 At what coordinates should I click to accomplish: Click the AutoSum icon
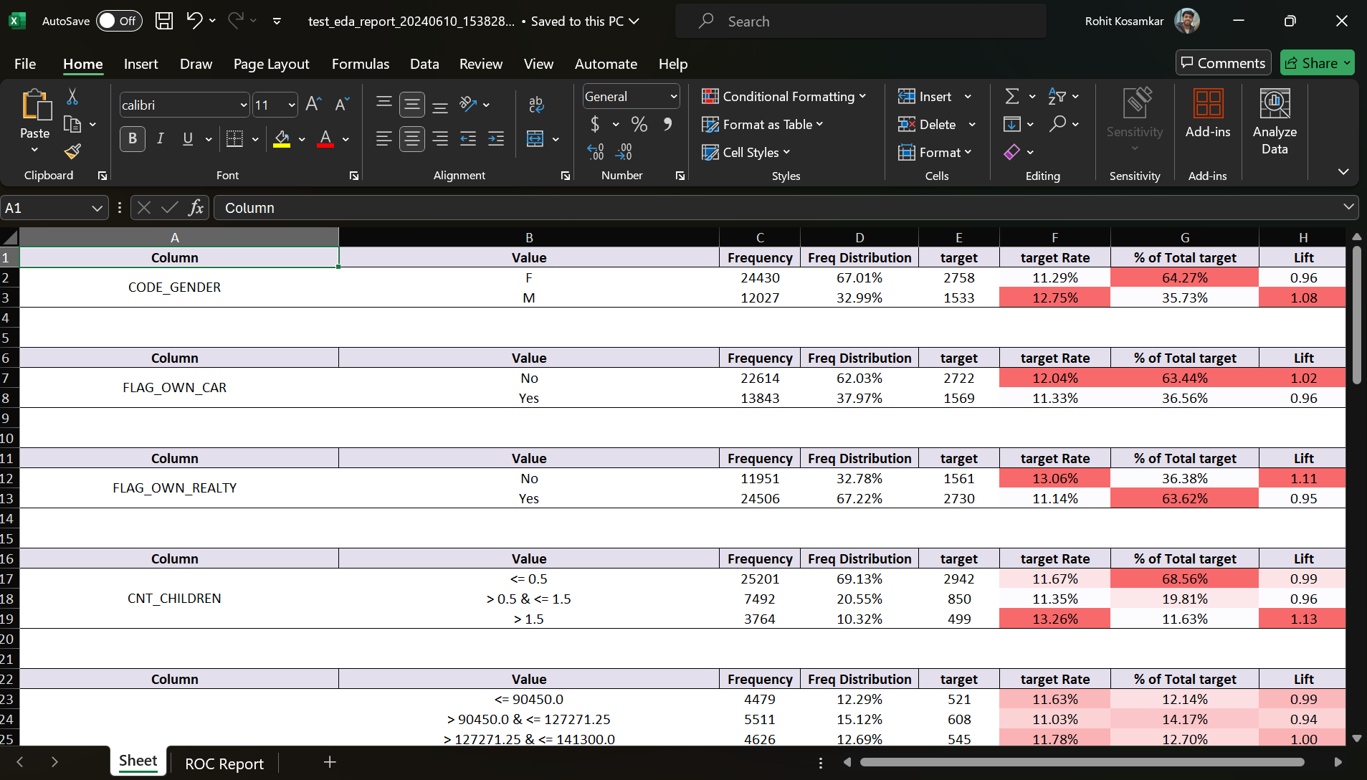coord(1014,95)
